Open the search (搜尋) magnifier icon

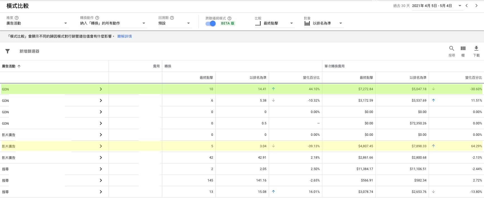pyautogui.click(x=452, y=48)
